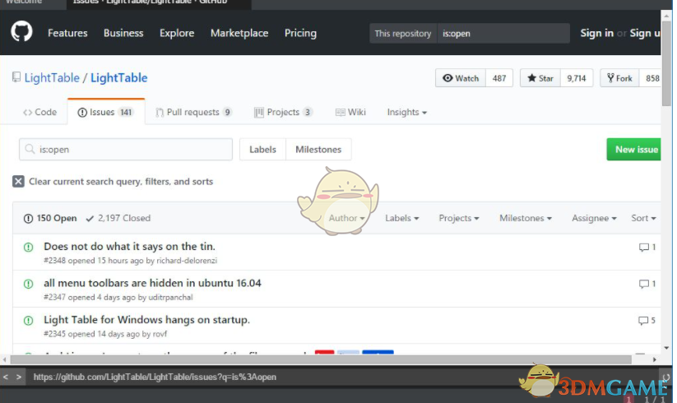The image size is (677, 403).
Task: Click the refresh icon at right of URL bar
Action: 666,378
